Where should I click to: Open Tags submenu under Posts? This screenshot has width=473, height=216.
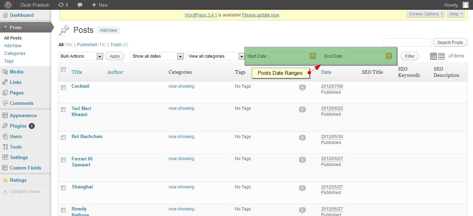[9, 61]
